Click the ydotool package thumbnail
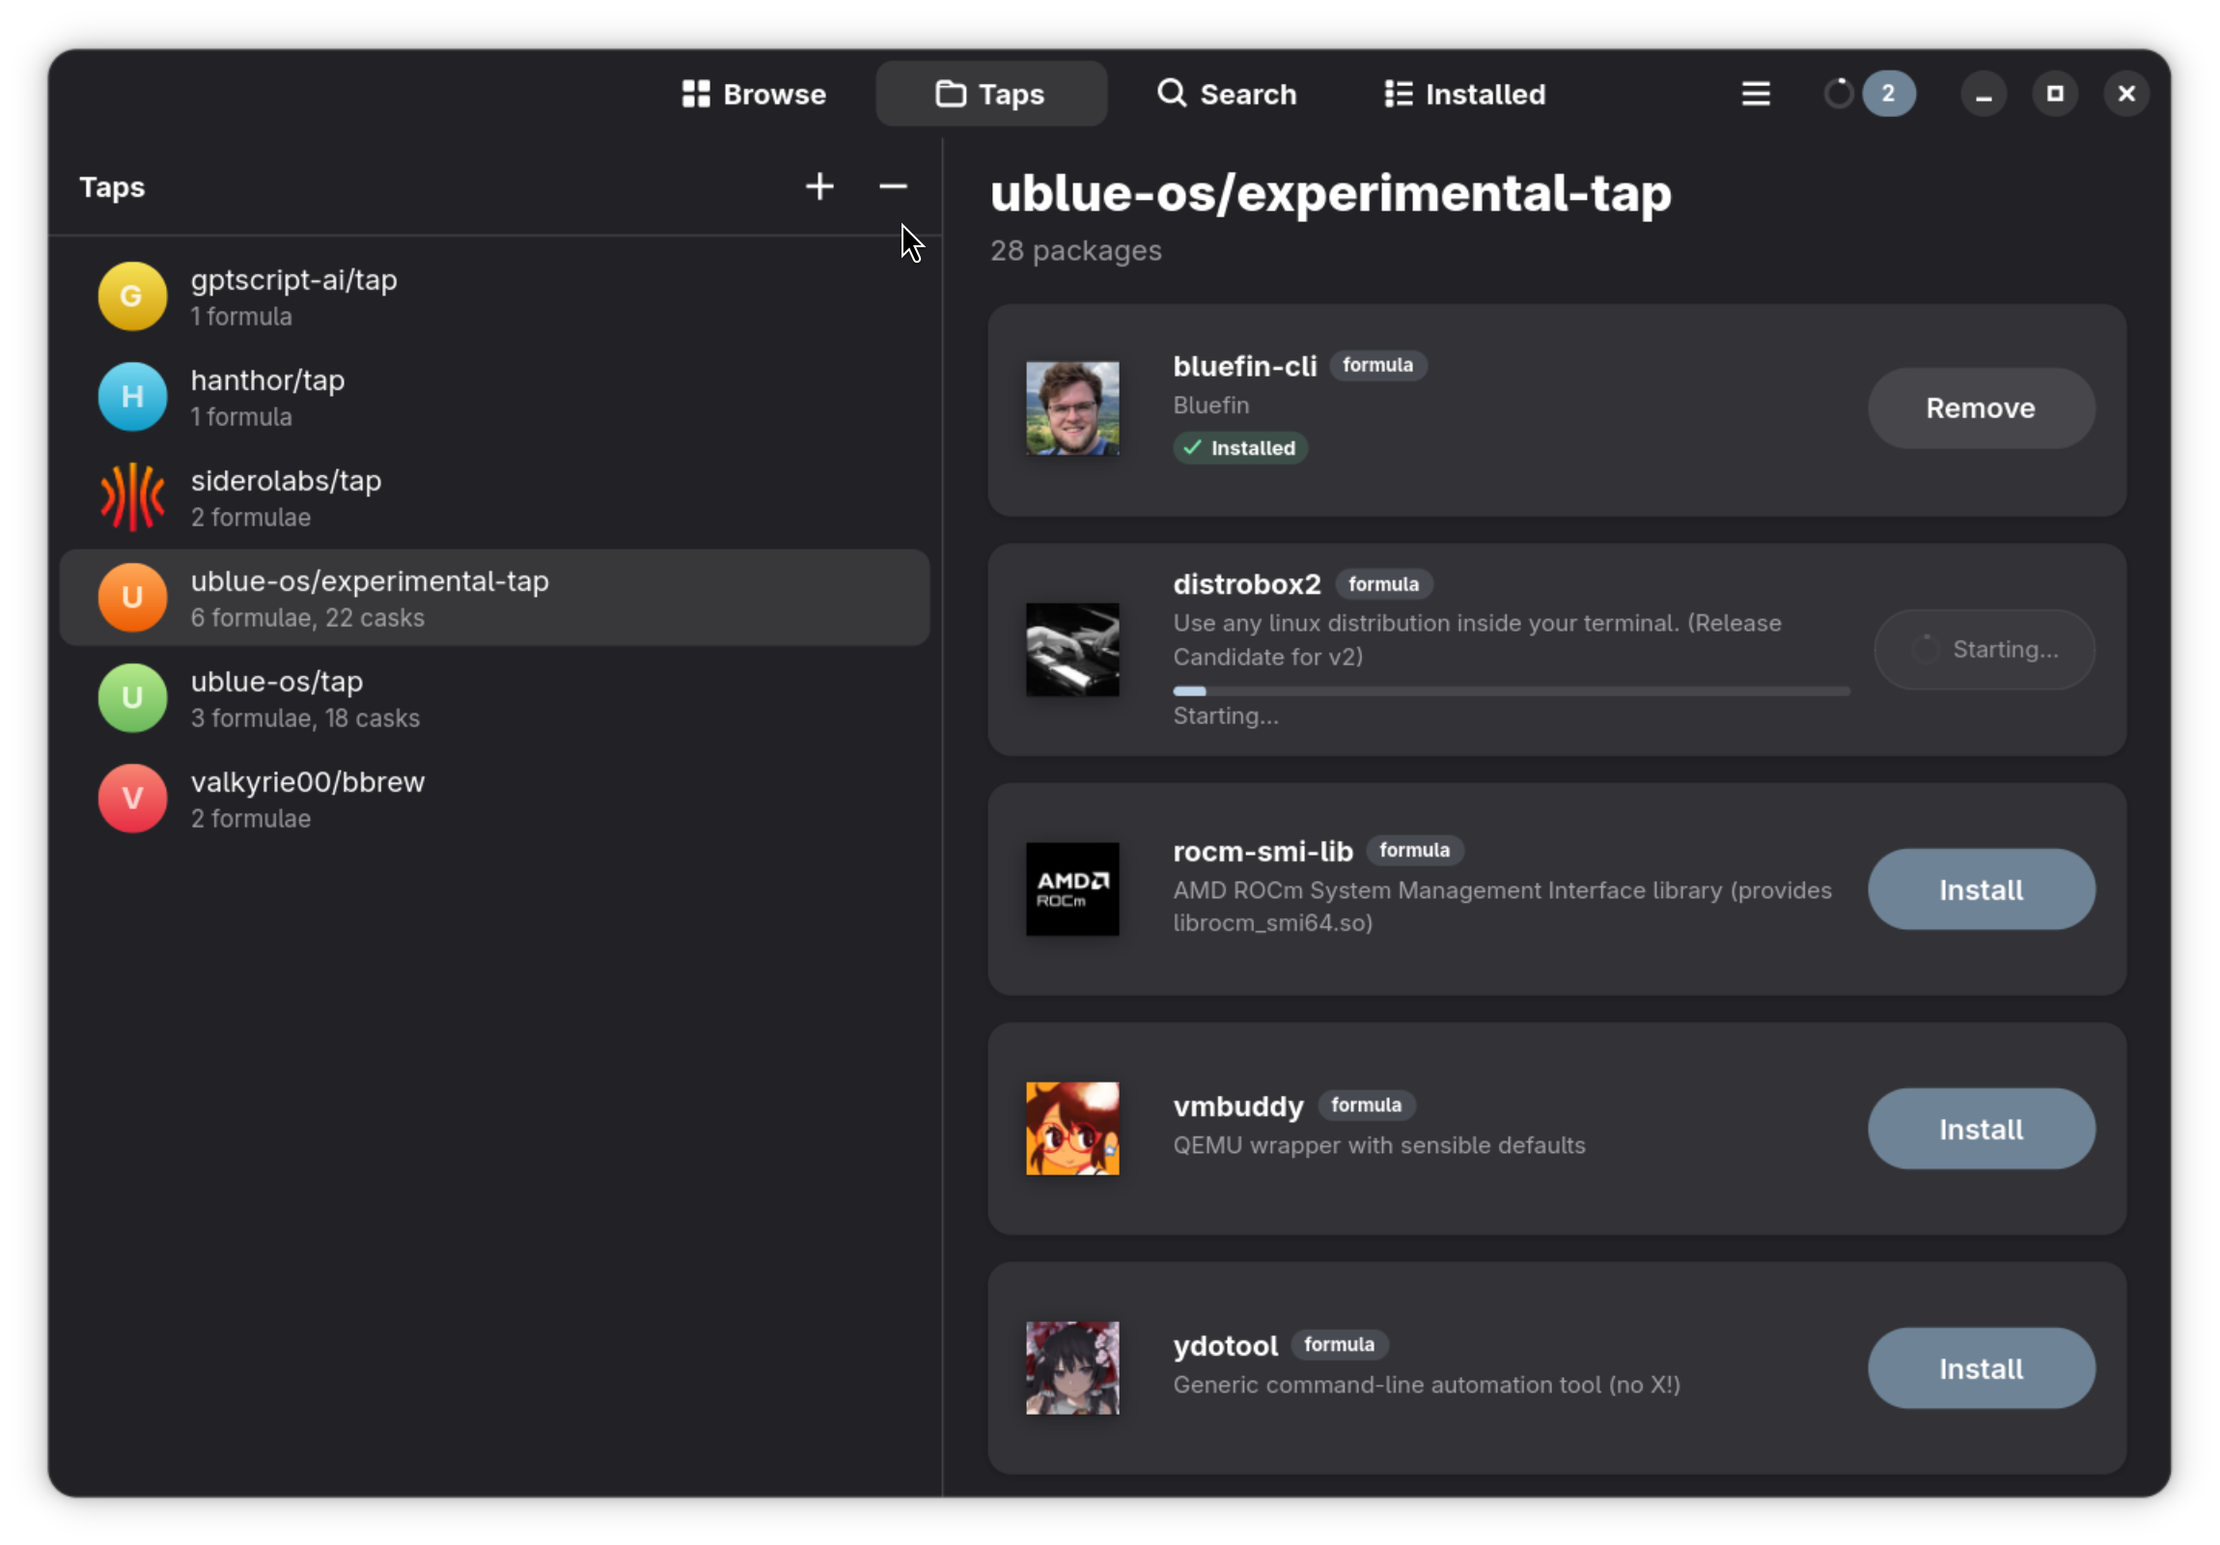2220x1545 pixels. pyautogui.click(x=1072, y=1369)
